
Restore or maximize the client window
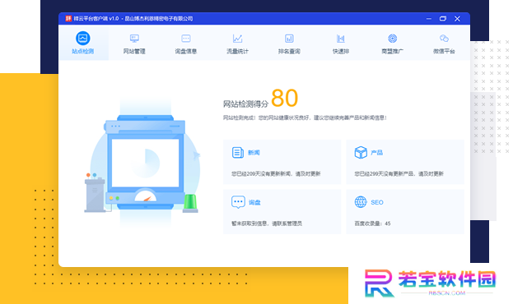443,19
